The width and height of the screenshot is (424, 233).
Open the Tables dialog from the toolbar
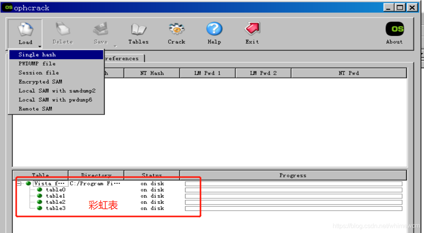[x=139, y=30]
